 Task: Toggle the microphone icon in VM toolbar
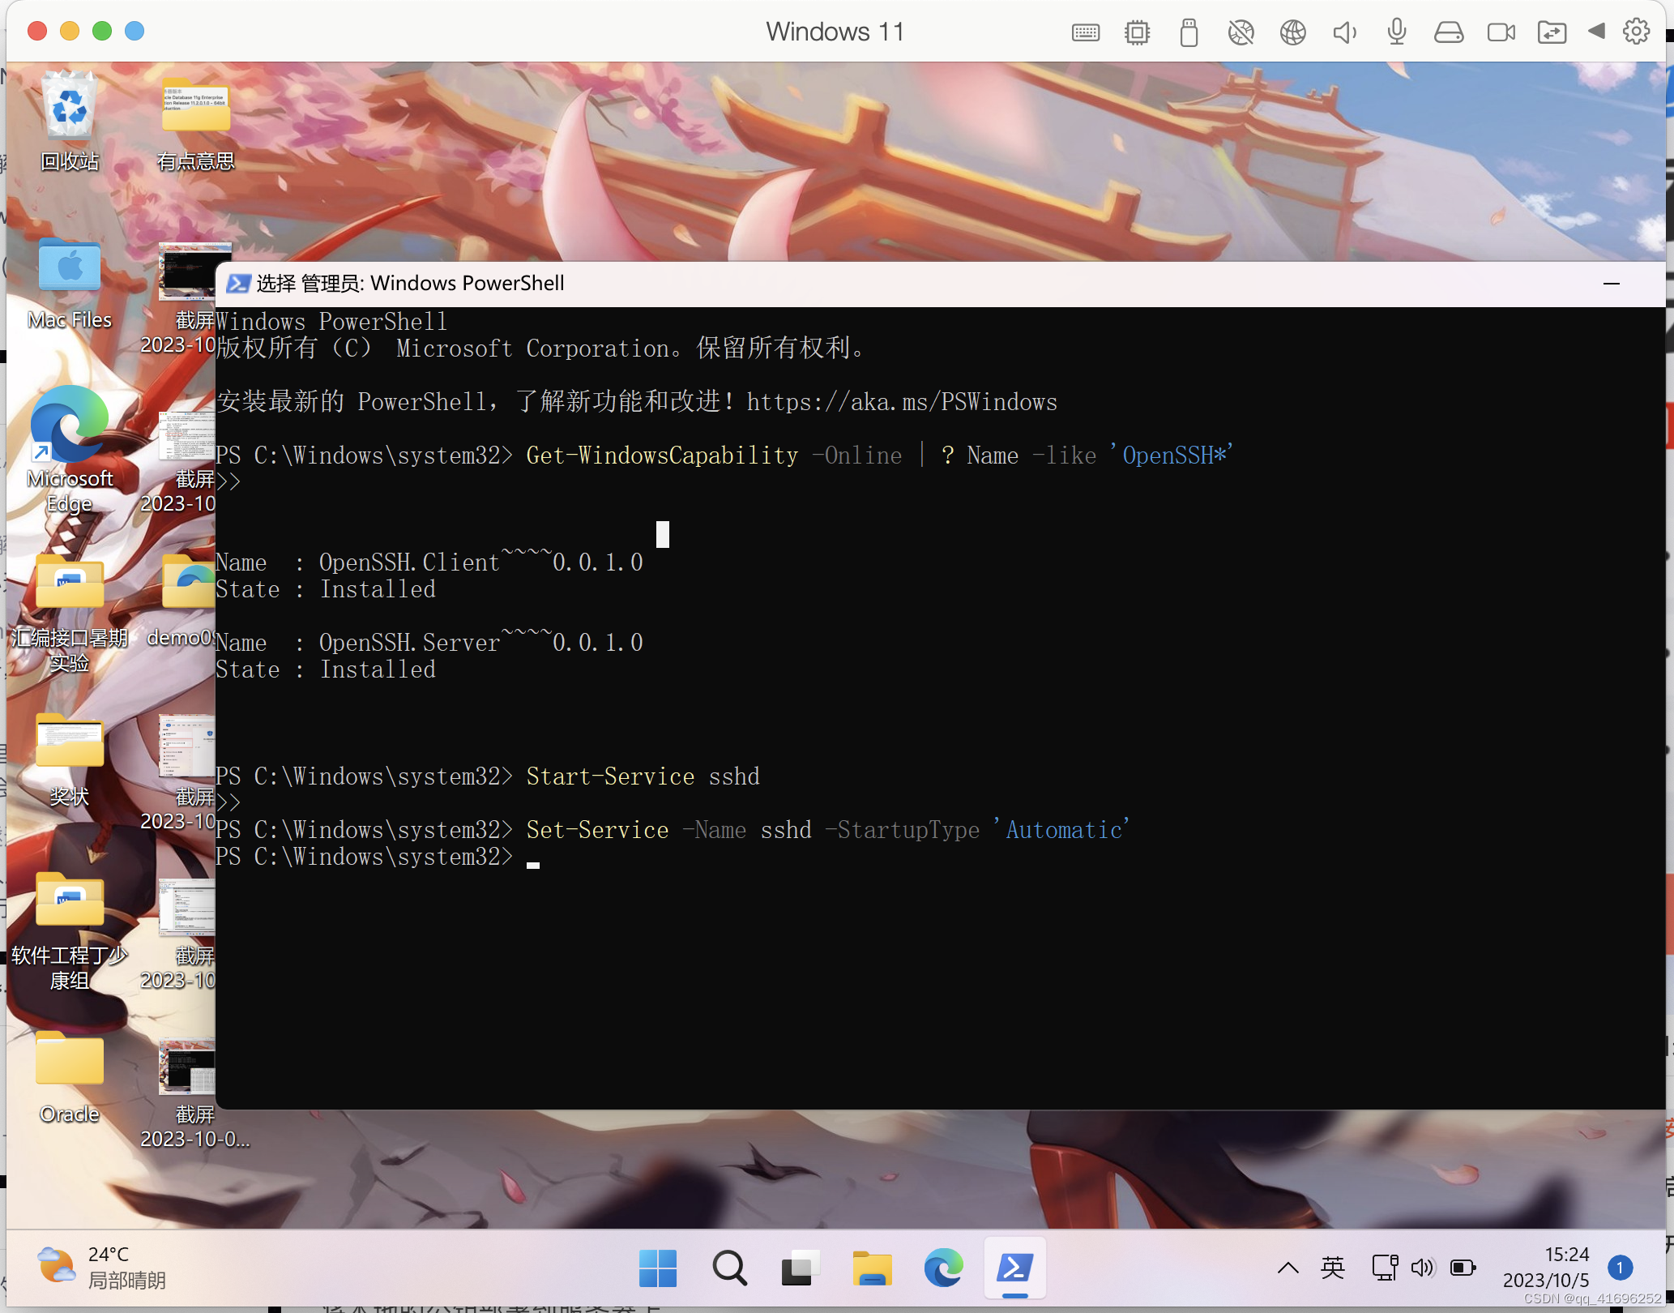coord(1396,32)
